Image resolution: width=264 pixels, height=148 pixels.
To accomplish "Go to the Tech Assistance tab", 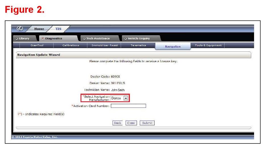I will tap(98, 38).
